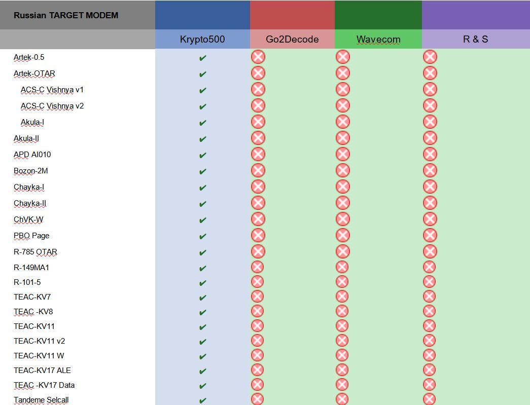Click the APD AI010 row label
530x405 pixels.
pyautogui.click(x=32, y=155)
